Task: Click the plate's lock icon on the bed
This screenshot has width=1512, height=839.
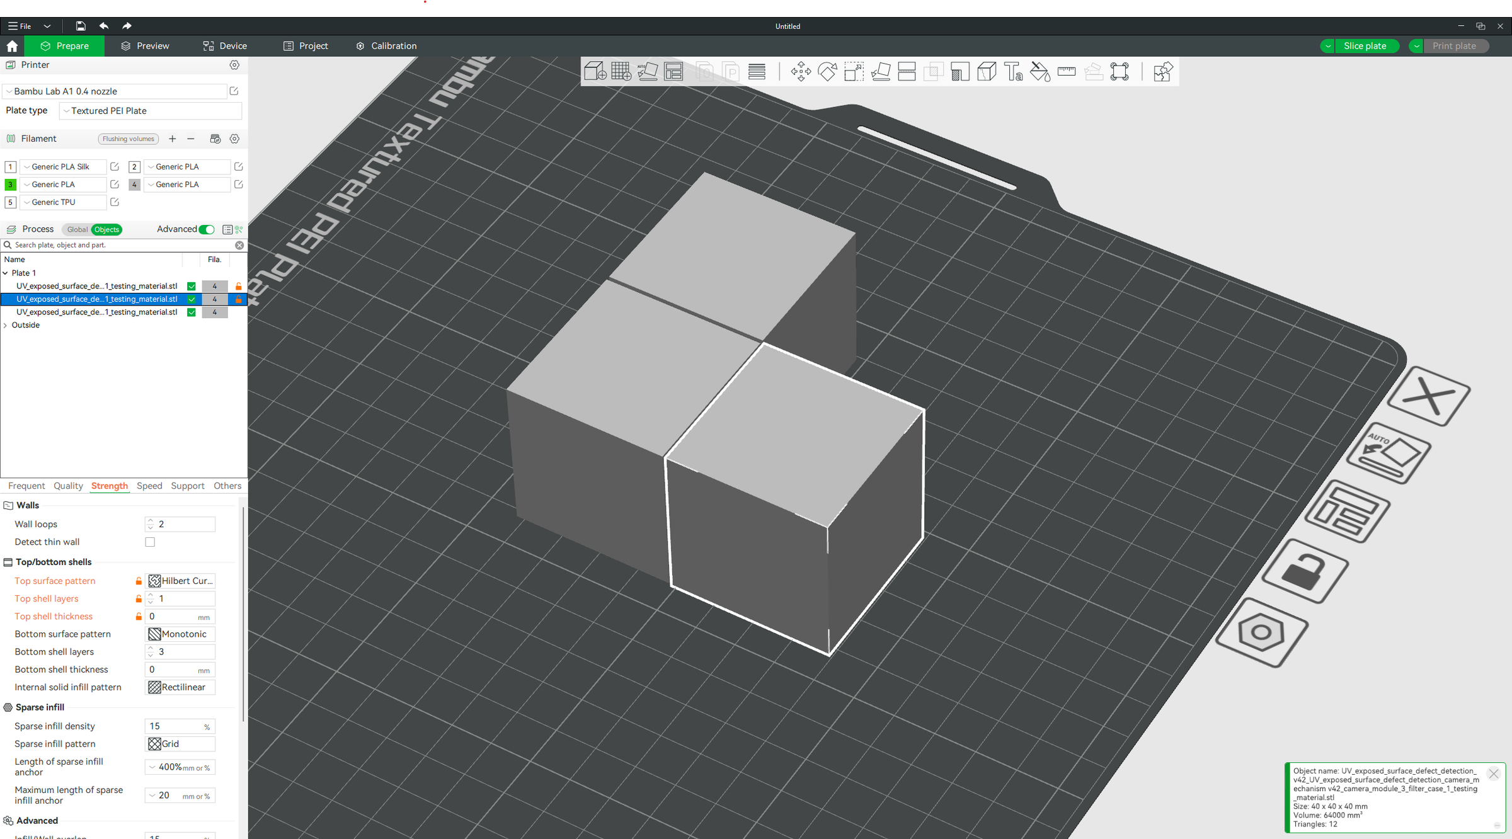Action: [1305, 572]
